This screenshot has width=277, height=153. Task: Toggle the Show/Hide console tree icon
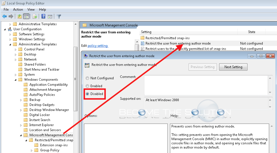pyautogui.click(x=26, y=16)
